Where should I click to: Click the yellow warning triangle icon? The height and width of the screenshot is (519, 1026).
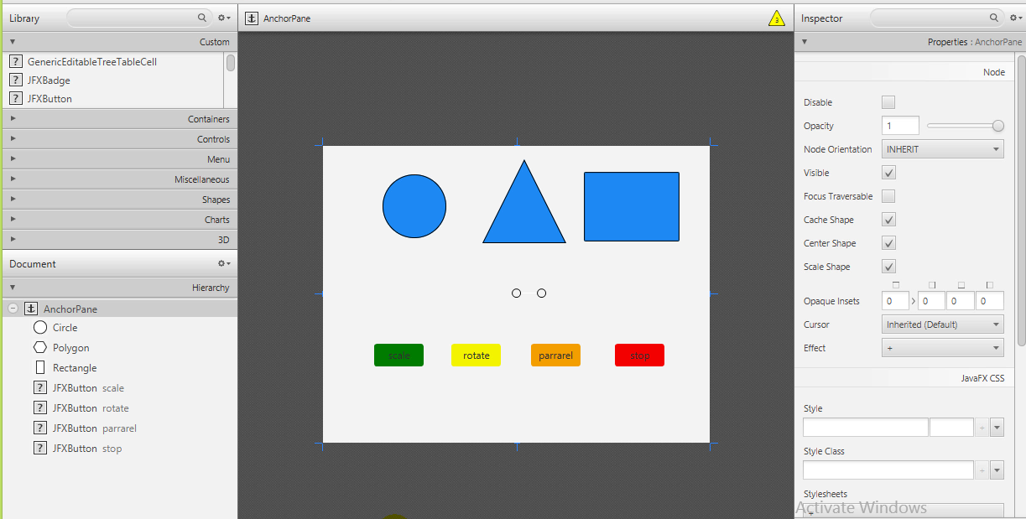(776, 18)
